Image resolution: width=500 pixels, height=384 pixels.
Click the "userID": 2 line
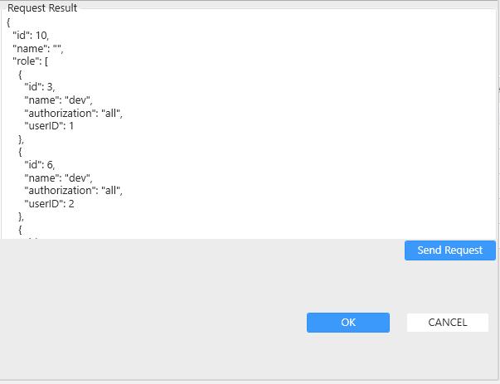50,203
